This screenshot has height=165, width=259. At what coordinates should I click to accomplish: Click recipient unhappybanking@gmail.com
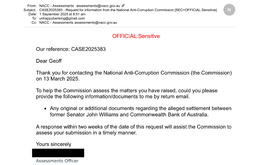62,18
